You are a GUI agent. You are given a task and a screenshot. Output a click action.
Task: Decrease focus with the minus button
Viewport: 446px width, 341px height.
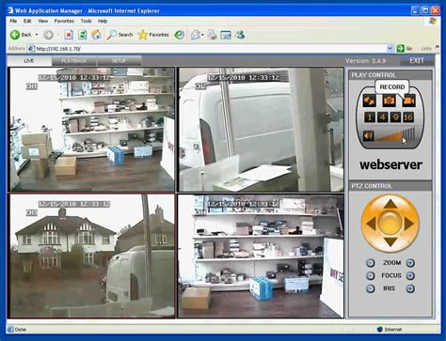(x=371, y=275)
